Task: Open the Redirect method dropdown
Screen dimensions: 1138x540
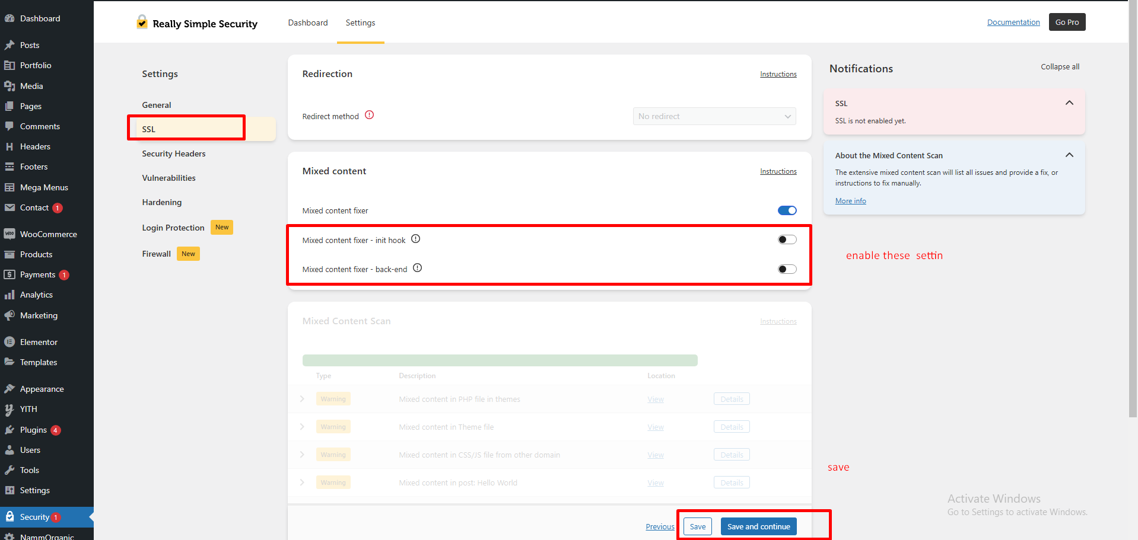Action: 714,116
